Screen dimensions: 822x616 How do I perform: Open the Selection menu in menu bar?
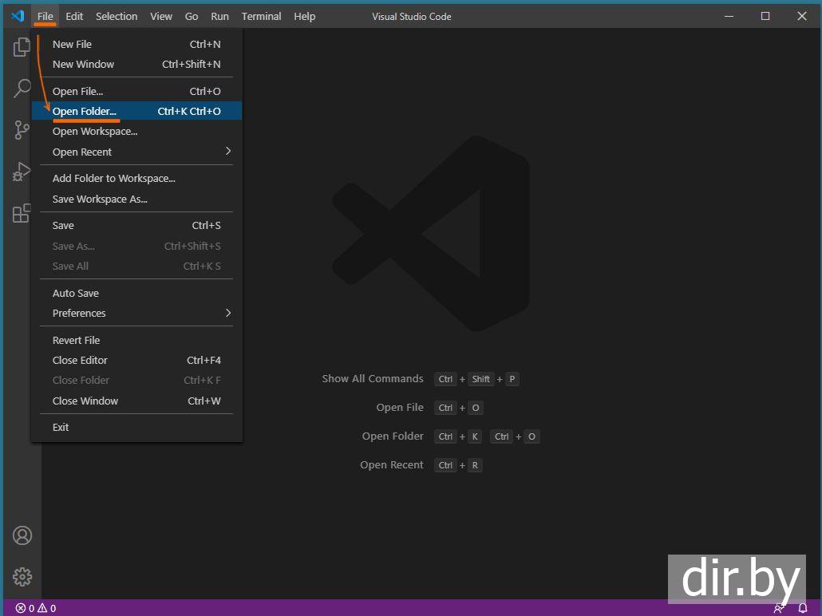pos(117,16)
